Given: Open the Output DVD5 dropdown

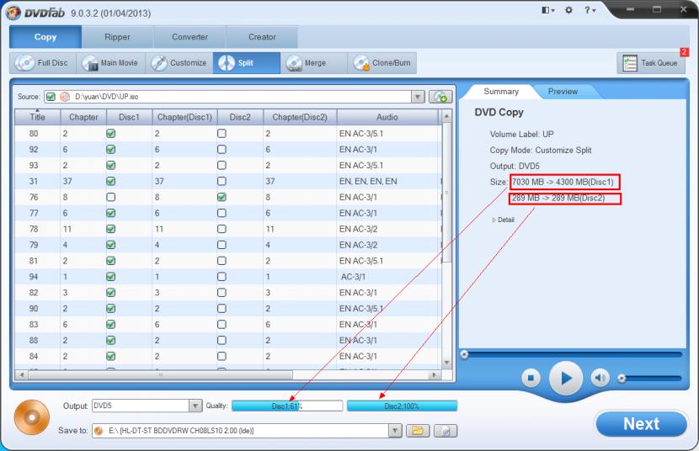Looking at the screenshot, I should pyautogui.click(x=195, y=406).
